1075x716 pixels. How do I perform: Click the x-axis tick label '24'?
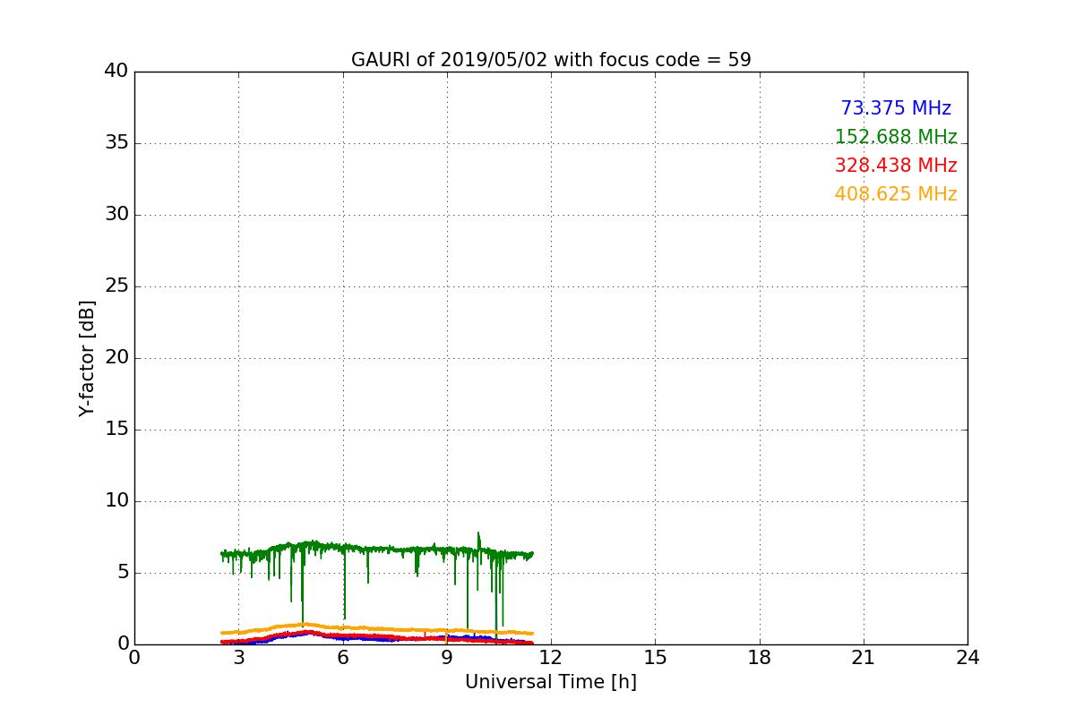pos(967,658)
